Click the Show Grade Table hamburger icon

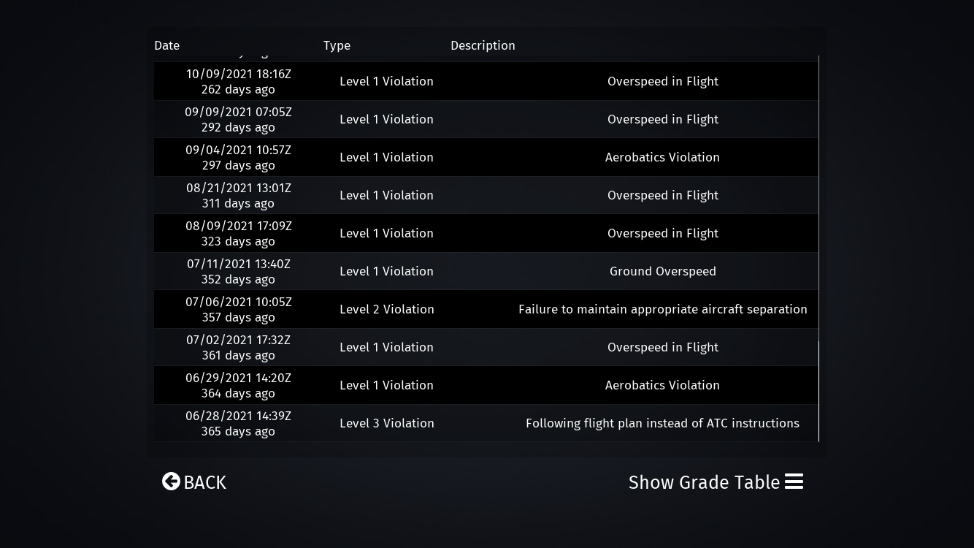point(794,482)
